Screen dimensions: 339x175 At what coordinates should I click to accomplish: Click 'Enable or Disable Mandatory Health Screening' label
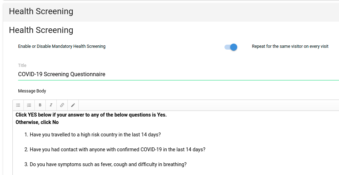coord(62,46)
